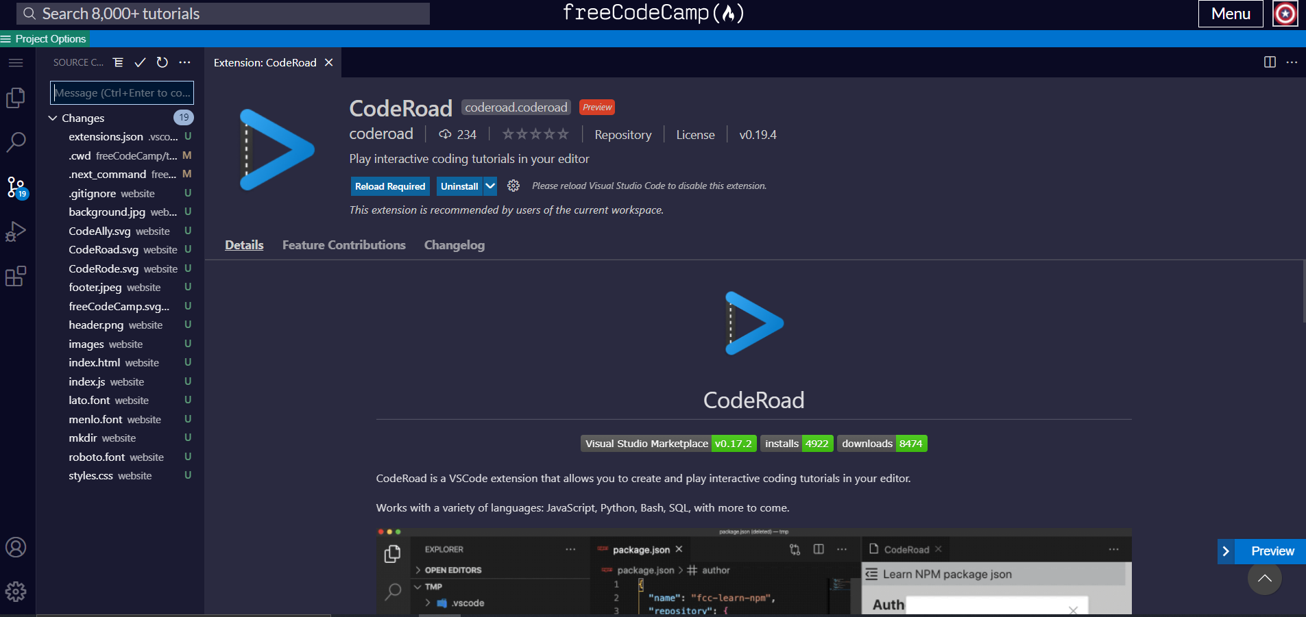This screenshot has width=1306, height=617.
Task: Switch to the Changelog tab
Action: click(454, 244)
